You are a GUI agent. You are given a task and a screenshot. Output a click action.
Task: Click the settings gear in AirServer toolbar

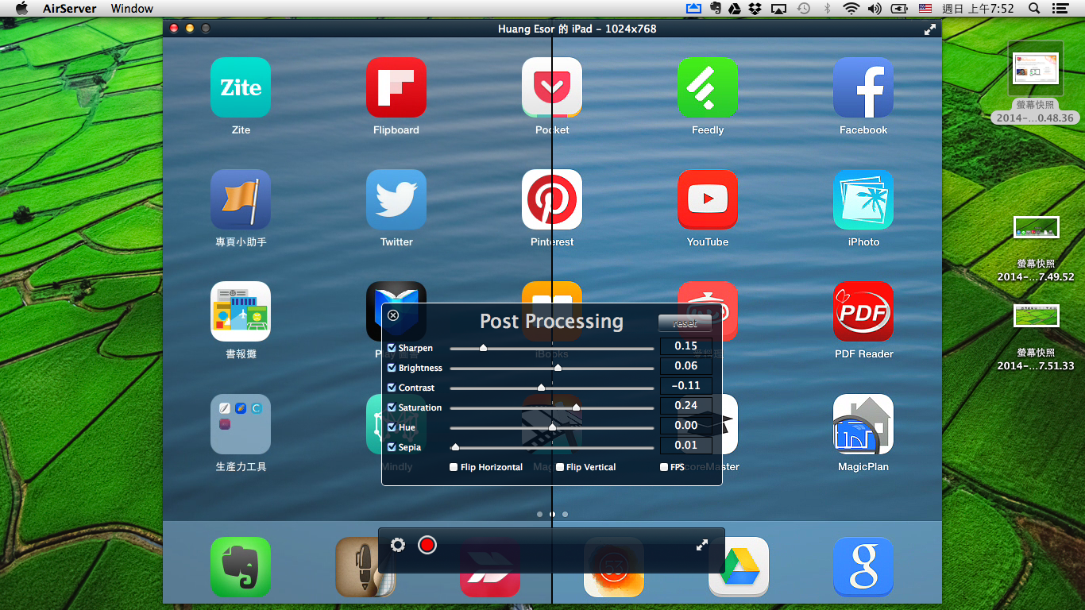(398, 545)
